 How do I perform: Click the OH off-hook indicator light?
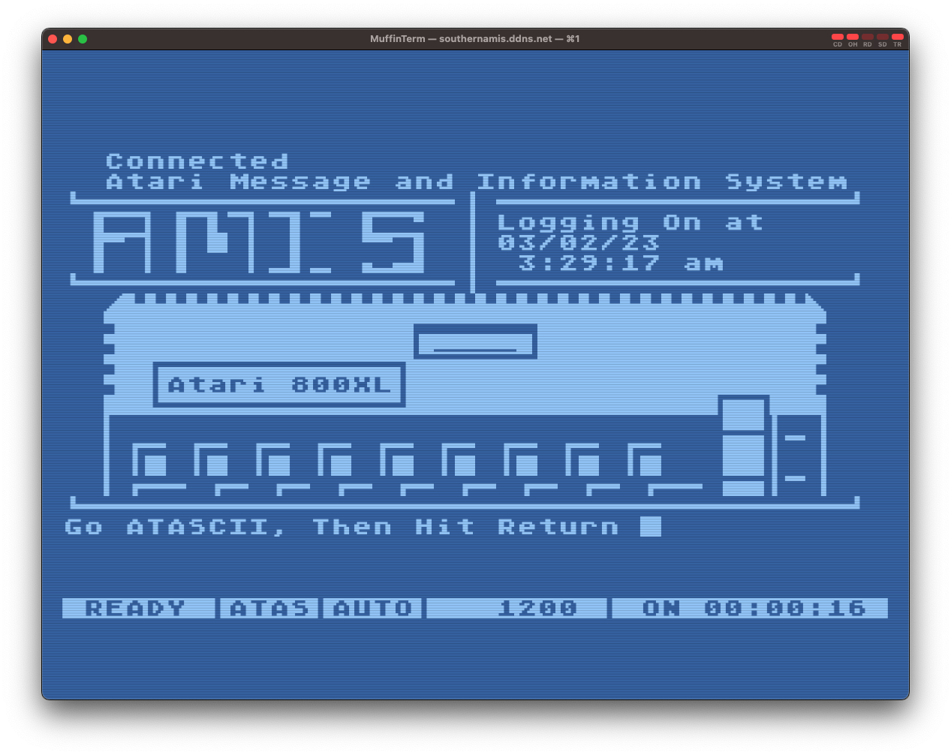[853, 37]
